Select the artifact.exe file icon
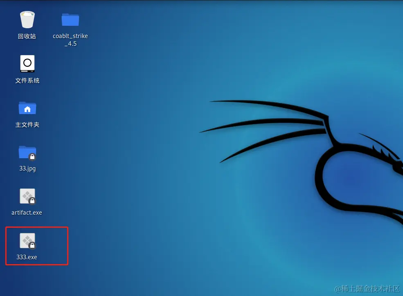The width and height of the screenshot is (403, 296). click(27, 197)
